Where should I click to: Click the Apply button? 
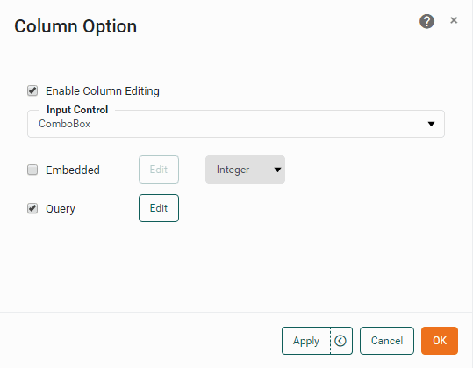pyautogui.click(x=306, y=341)
